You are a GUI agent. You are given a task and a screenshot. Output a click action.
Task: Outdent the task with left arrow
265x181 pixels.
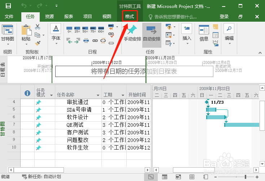tap(69, 40)
